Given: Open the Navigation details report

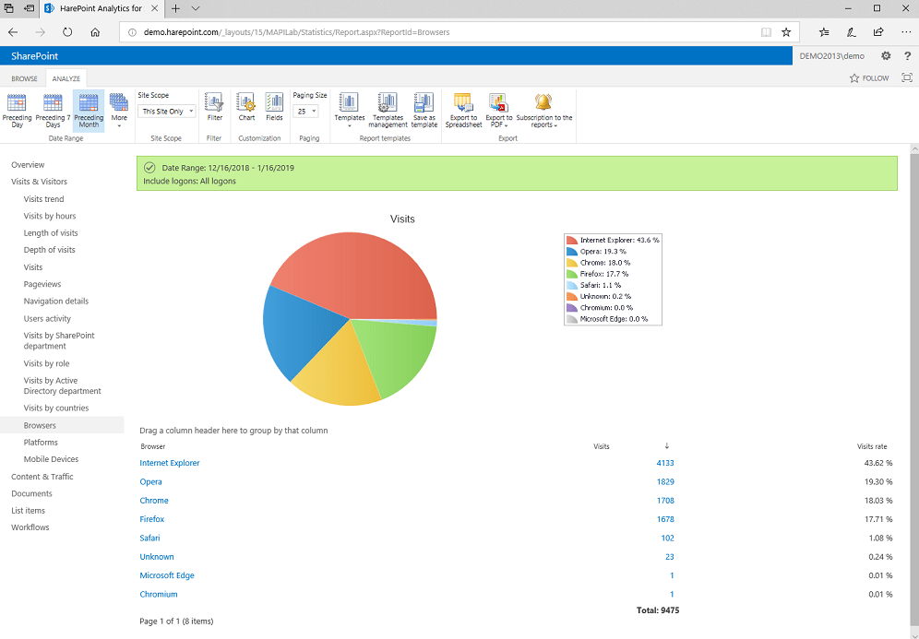Looking at the screenshot, I should 56,301.
